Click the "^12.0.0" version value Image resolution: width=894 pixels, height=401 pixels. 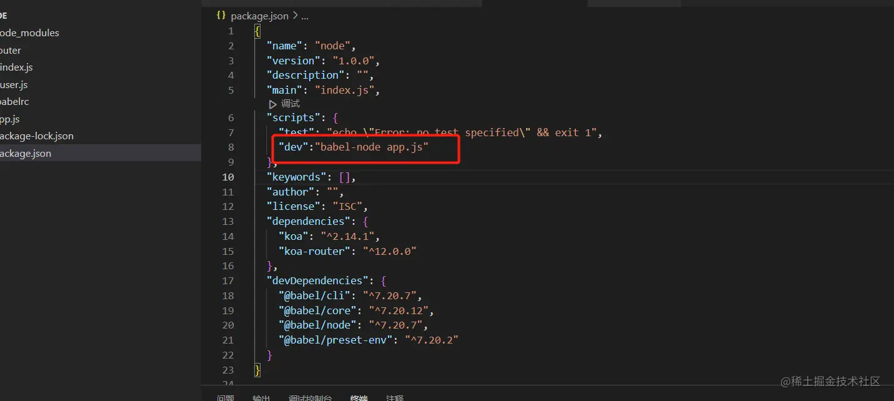point(390,251)
